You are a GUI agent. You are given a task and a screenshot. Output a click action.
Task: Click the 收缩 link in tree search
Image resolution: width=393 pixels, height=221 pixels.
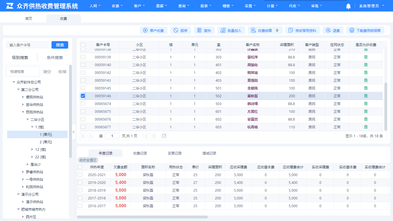click(x=62, y=72)
